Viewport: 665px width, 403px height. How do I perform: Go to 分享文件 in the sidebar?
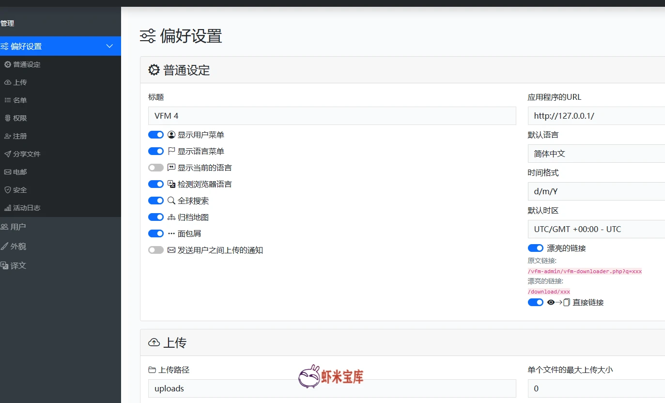61,154
